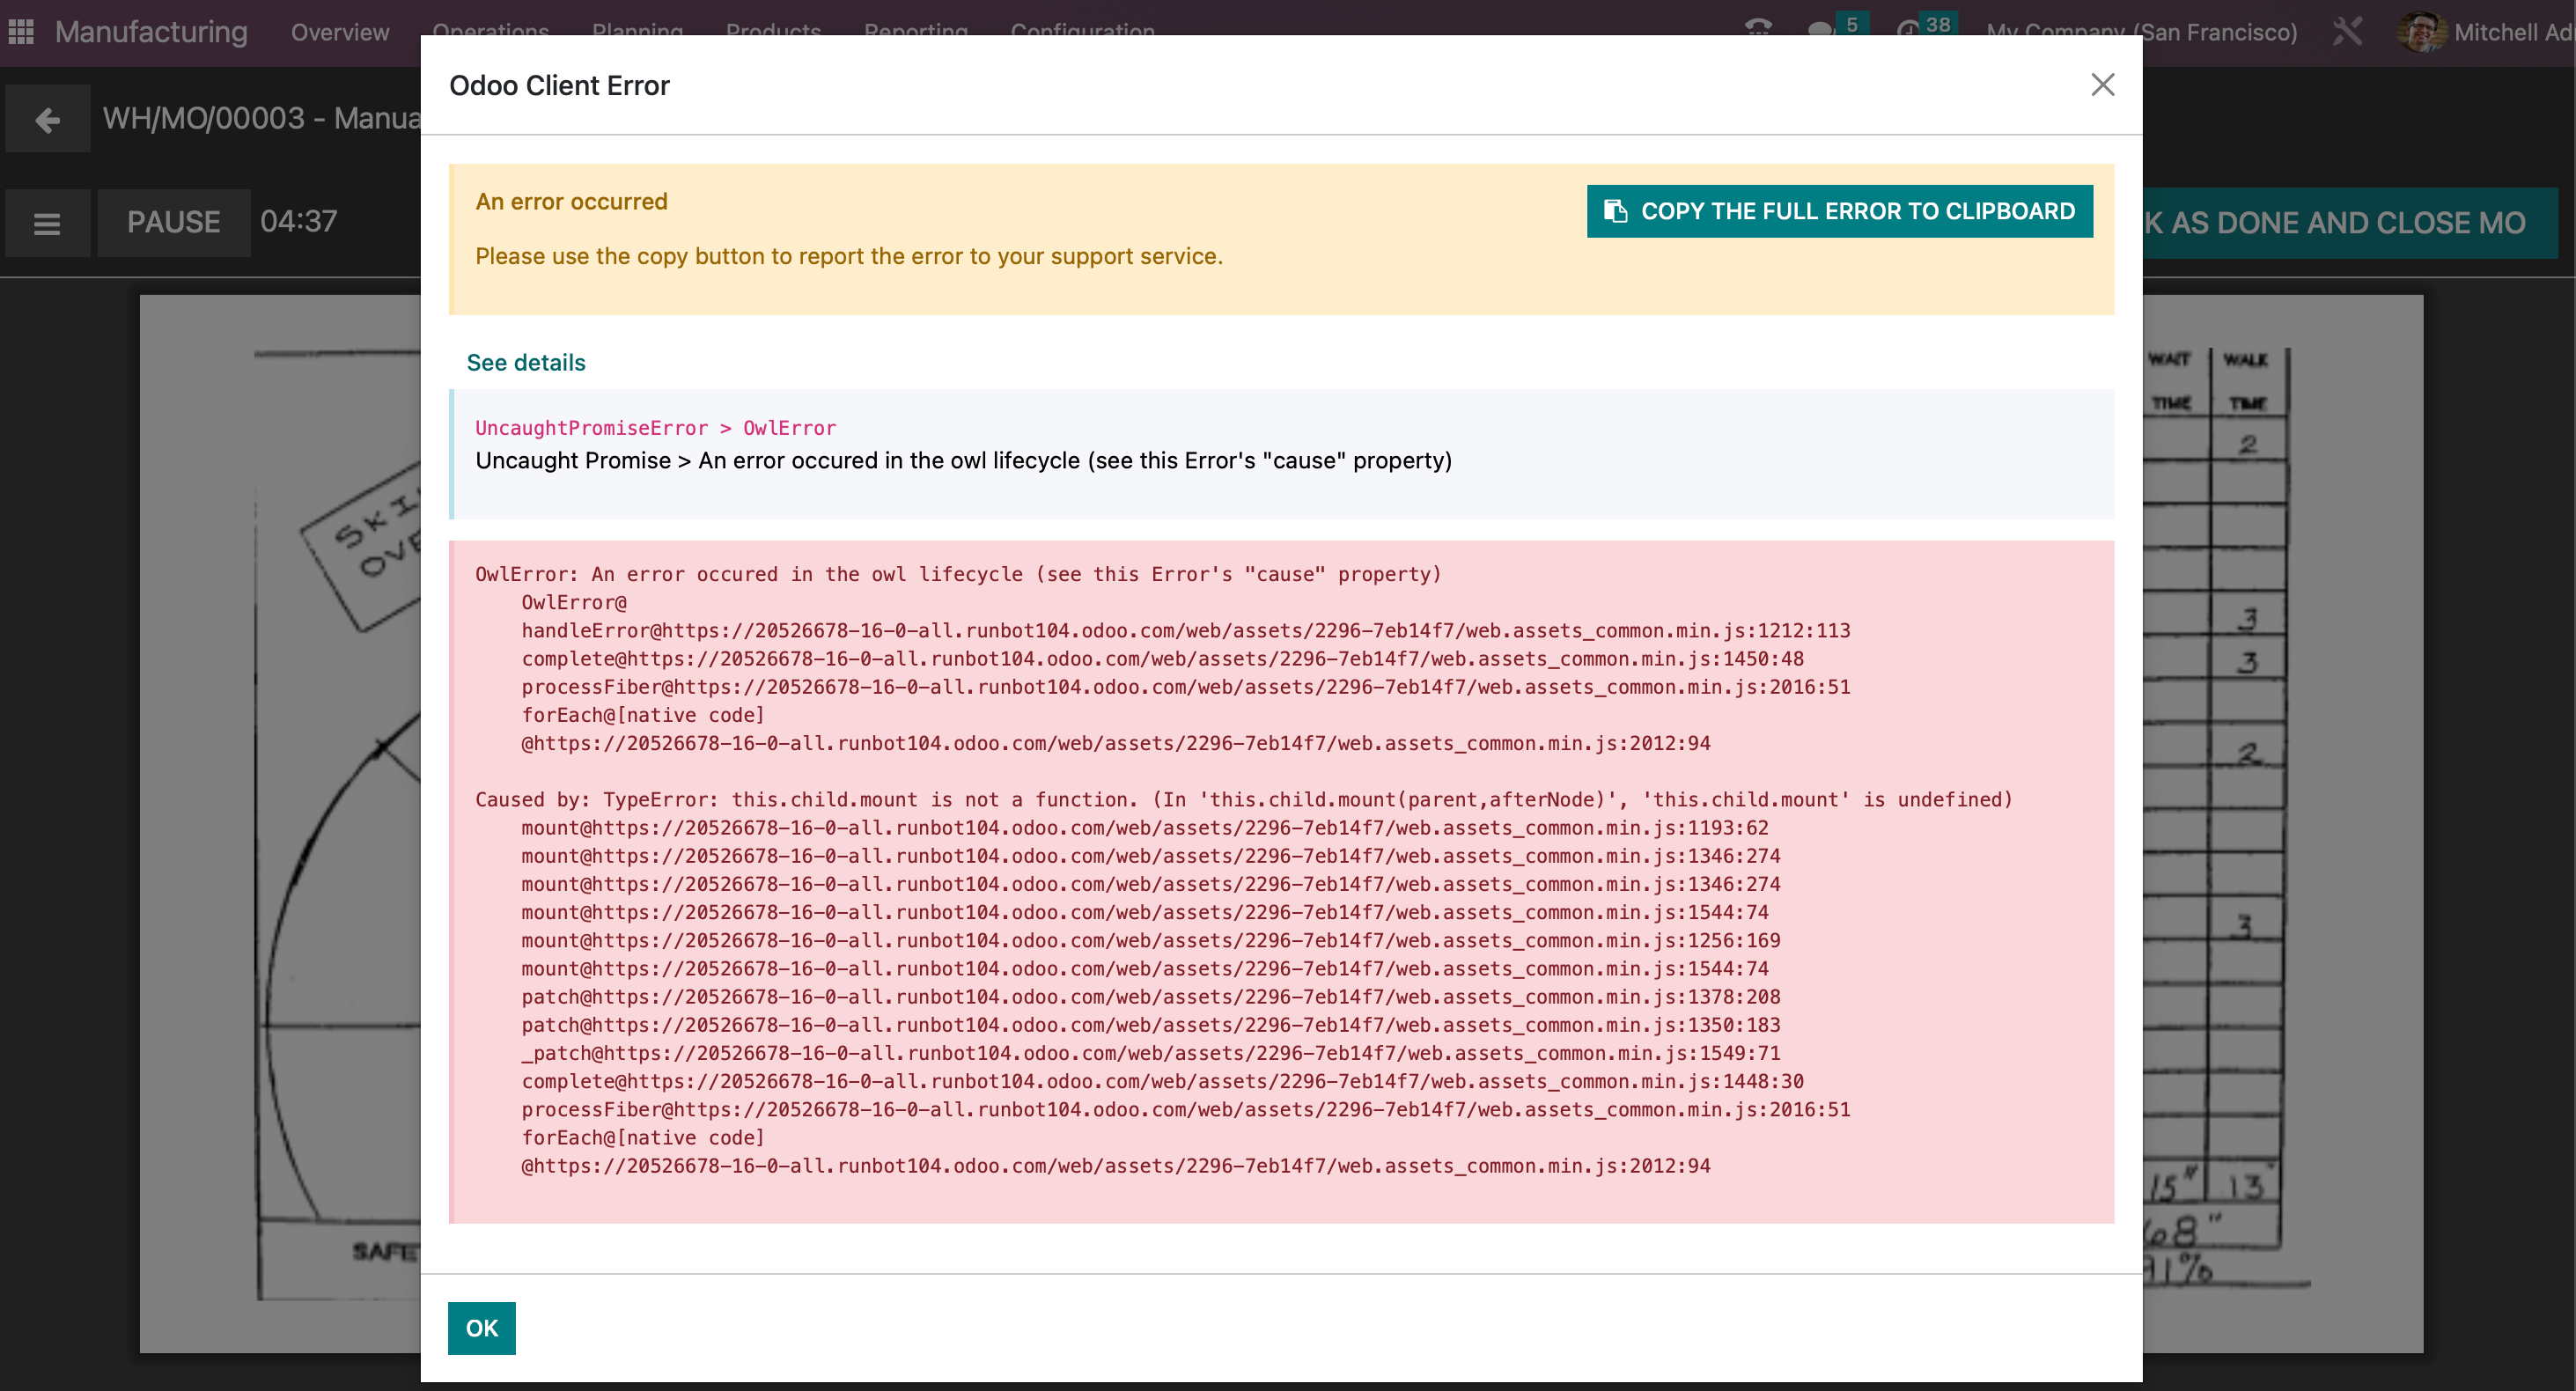2576x1391 pixels.
Task: Open the chat messages icon
Action: pos(1820,28)
